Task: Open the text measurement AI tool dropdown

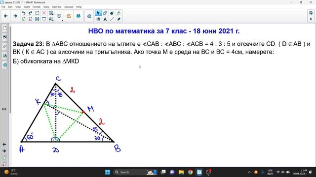Action: coord(51,19)
